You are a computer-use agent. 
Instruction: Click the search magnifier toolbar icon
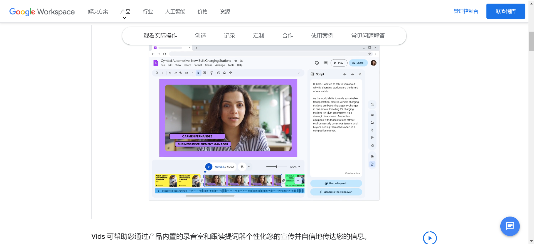click(x=157, y=73)
